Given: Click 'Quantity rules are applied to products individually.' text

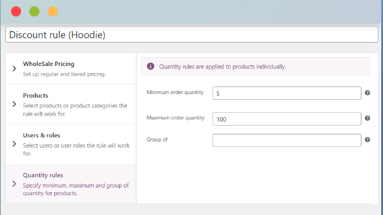Looking at the screenshot, I should click(x=223, y=67).
